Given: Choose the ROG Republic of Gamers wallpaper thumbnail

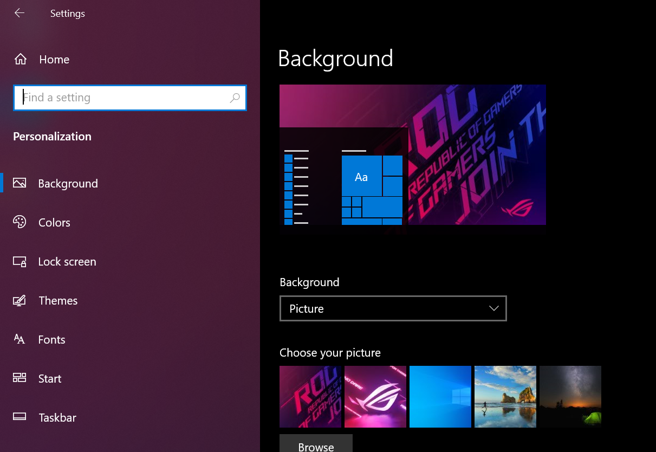Looking at the screenshot, I should [x=310, y=397].
